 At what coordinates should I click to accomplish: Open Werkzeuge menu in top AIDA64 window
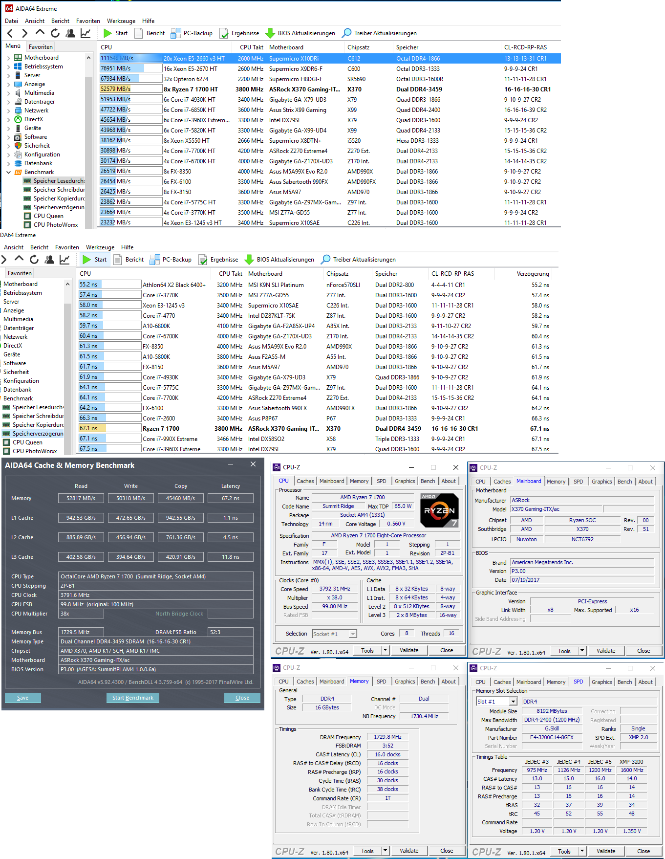click(121, 21)
